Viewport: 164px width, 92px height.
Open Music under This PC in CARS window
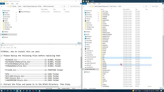point(87,45)
